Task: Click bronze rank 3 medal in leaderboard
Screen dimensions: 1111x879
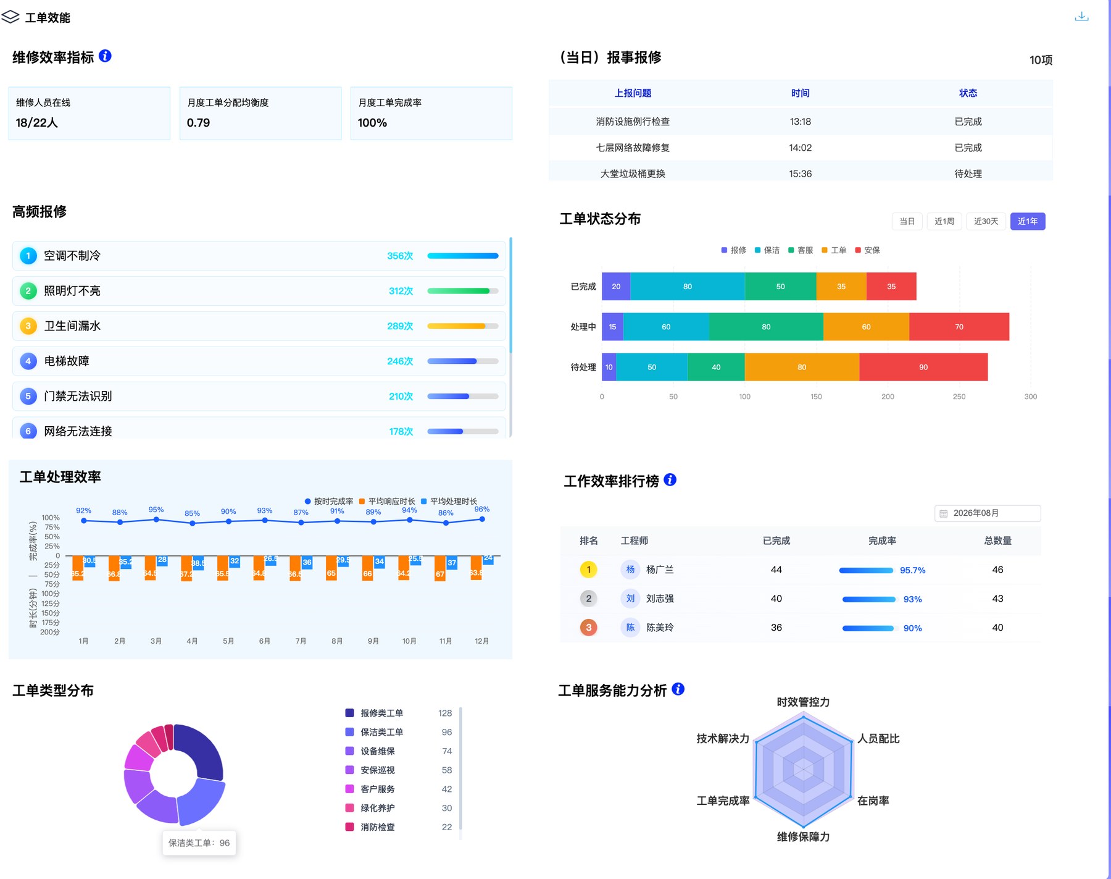Action: [588, 628]
